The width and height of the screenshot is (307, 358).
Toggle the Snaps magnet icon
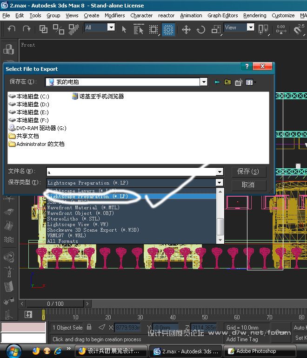pyautogui.click(x=299, y=29)
